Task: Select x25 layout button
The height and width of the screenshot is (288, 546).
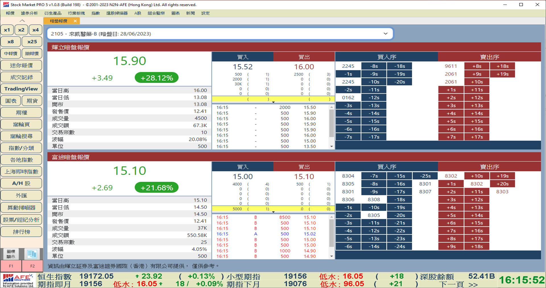Action: click(x=32, y=42)
